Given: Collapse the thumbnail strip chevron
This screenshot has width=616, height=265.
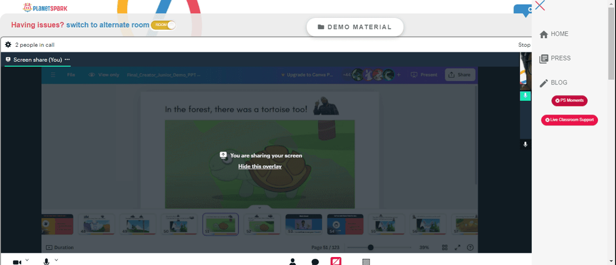Looking at the screenshot, I should tap(259, 207).
